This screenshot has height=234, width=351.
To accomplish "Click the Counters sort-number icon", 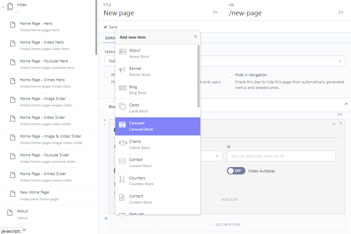I will (x=122, y=179).
